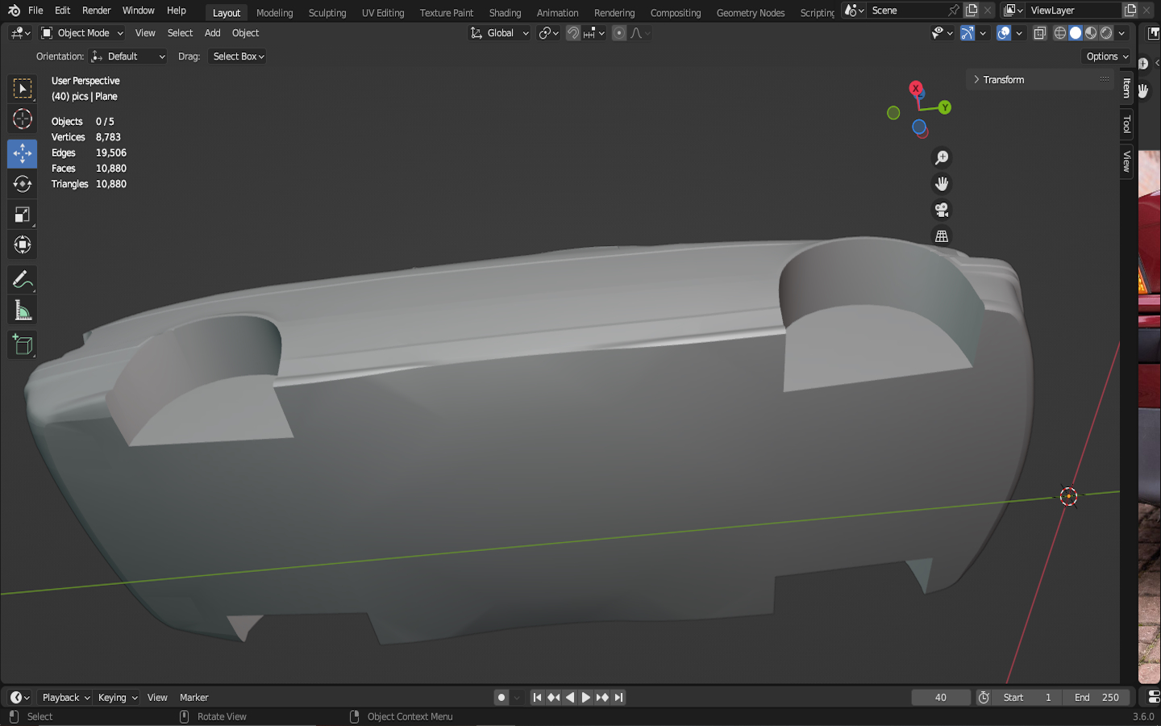
Task: Toggle viewport overlays
Action: pos(1004,33)
